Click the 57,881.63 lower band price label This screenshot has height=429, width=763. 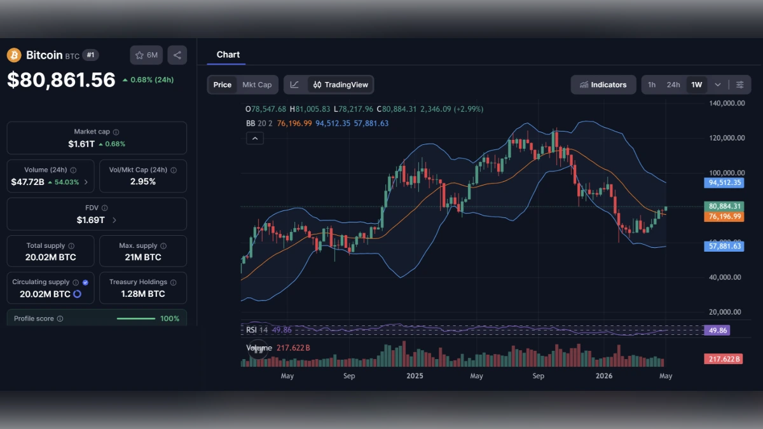pos(724,247)
